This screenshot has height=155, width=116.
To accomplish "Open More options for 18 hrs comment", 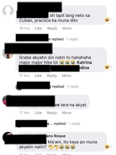I will coord(67,28).
